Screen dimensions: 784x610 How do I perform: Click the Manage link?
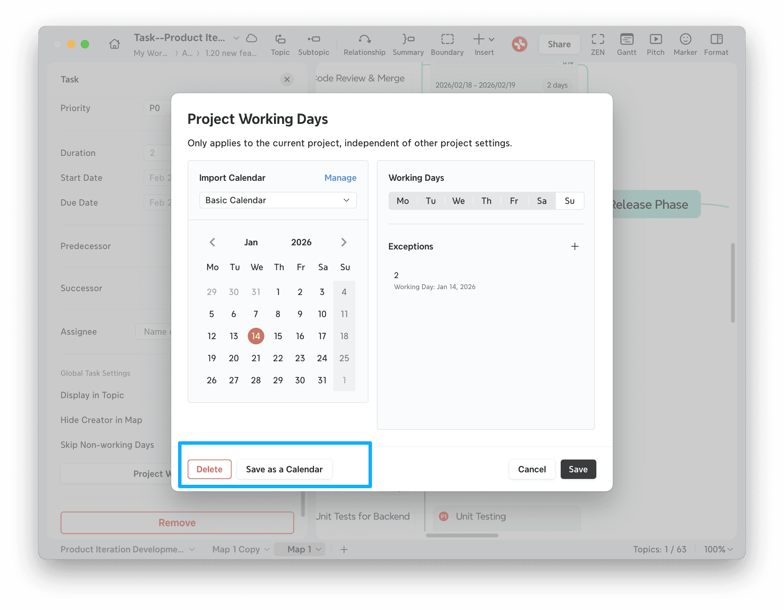pos(340,178)
